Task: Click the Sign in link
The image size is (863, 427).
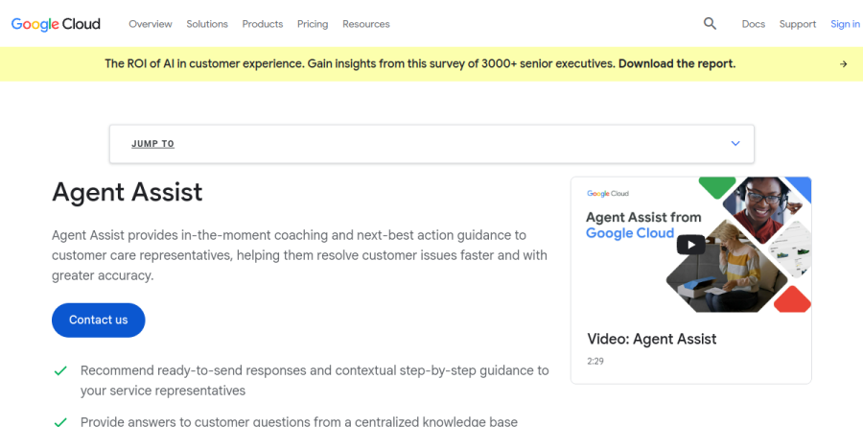Action: pos(846,24)
